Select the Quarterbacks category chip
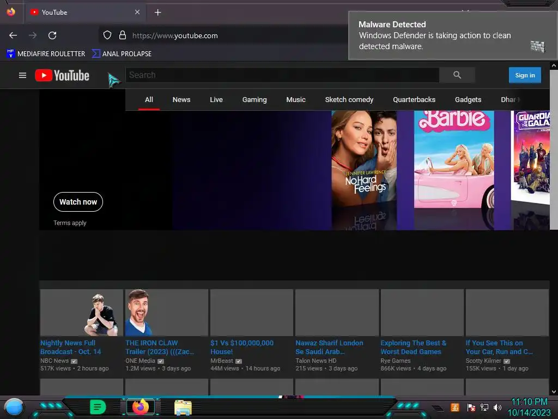The width and height of the screenshot is (558, 419). (x=414, y=100)
